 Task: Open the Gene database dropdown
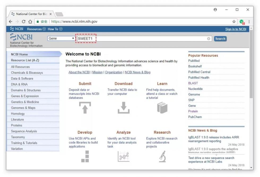(61, 38)
